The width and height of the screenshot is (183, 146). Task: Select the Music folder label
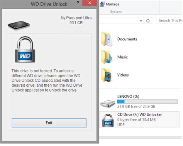tap(122, 57)
